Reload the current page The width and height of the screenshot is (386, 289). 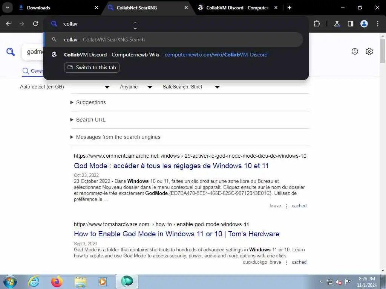point(35,24)
